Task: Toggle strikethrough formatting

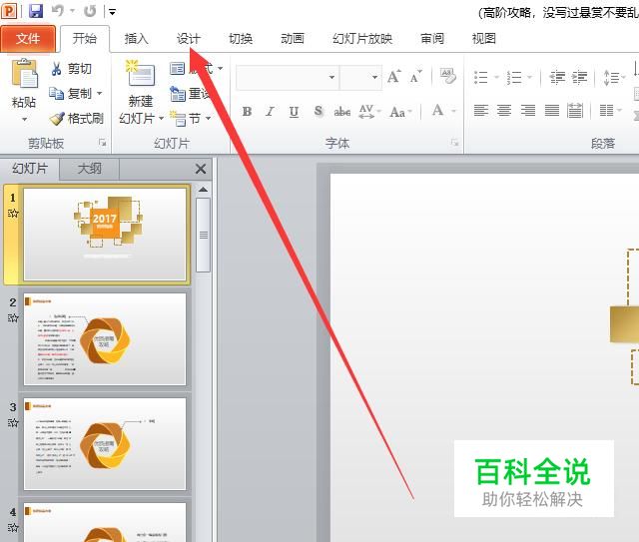Action: [x=341, y=111]
